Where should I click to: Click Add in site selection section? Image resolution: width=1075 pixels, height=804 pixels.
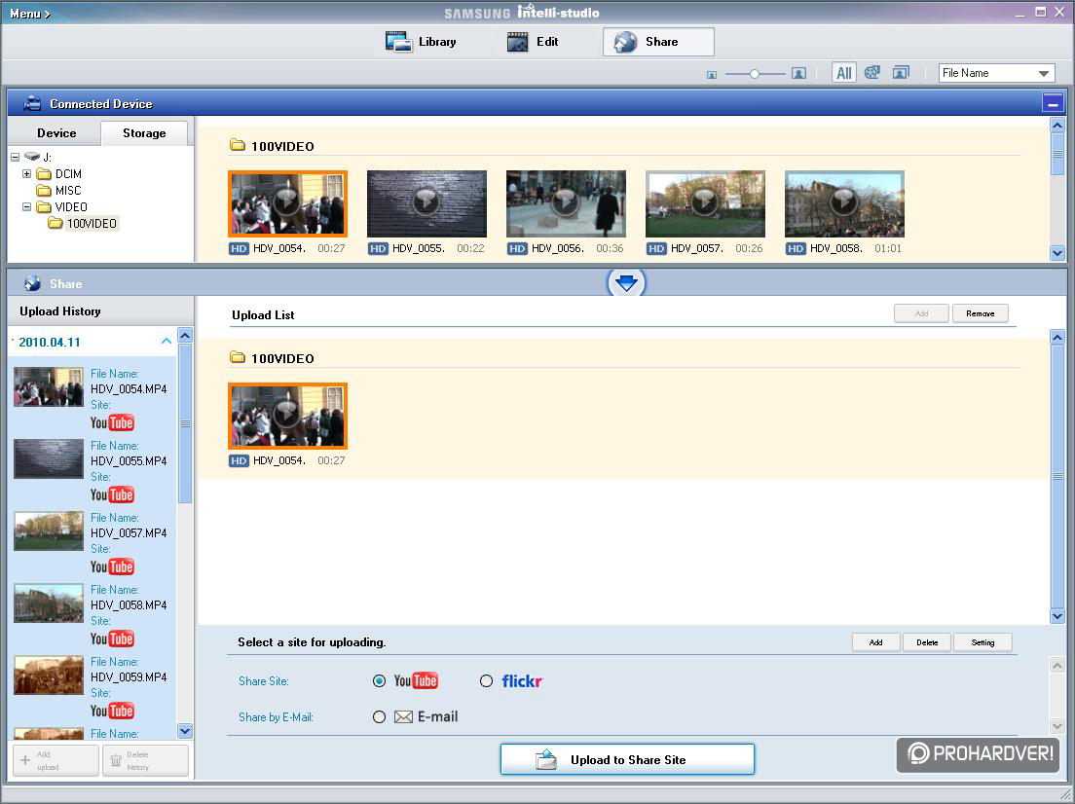875,642
